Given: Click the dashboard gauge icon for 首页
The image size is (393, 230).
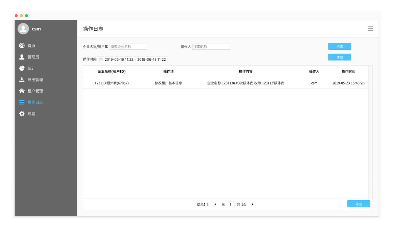Looking at the screenshot, I should pos(22,46).
